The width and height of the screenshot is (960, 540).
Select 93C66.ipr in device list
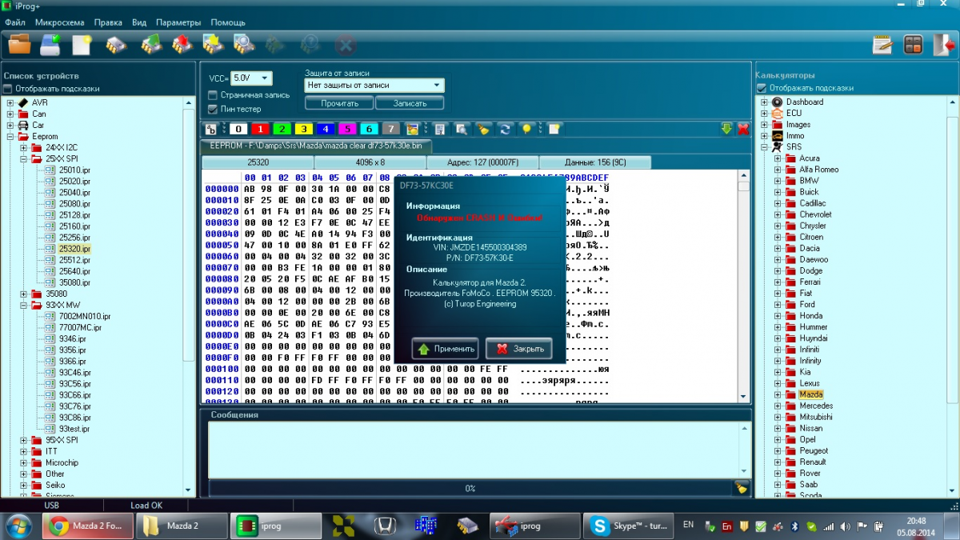tap(74, 395)
